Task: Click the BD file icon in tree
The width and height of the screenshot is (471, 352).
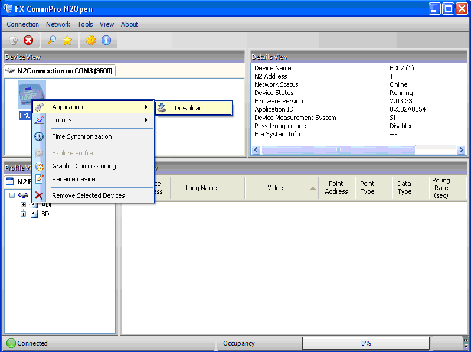Action: (34, 214)
